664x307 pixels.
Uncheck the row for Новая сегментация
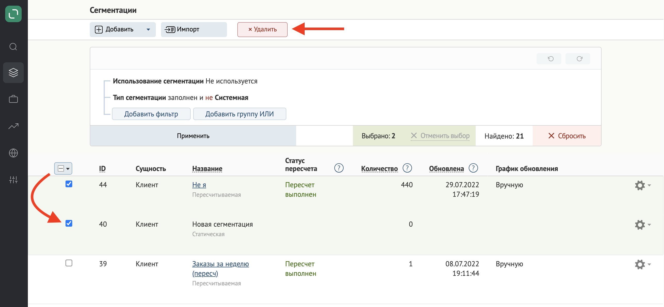(69, 223)
